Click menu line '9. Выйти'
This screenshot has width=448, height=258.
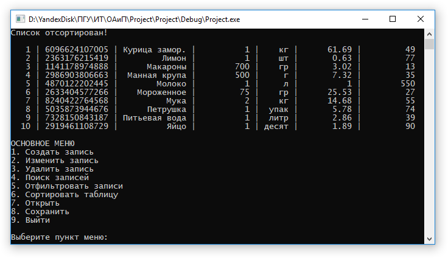pyautogui.click(x=30, y=220)
